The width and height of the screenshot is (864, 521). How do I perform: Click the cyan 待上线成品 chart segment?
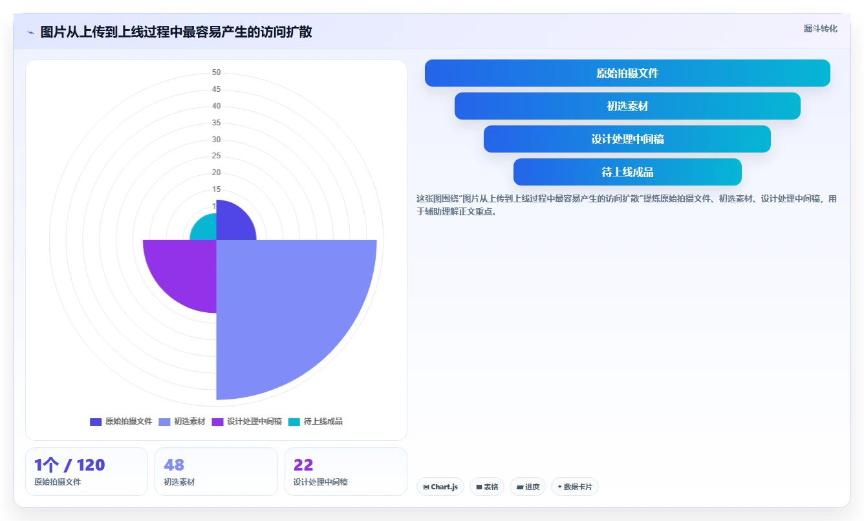[x=206, y=228]
